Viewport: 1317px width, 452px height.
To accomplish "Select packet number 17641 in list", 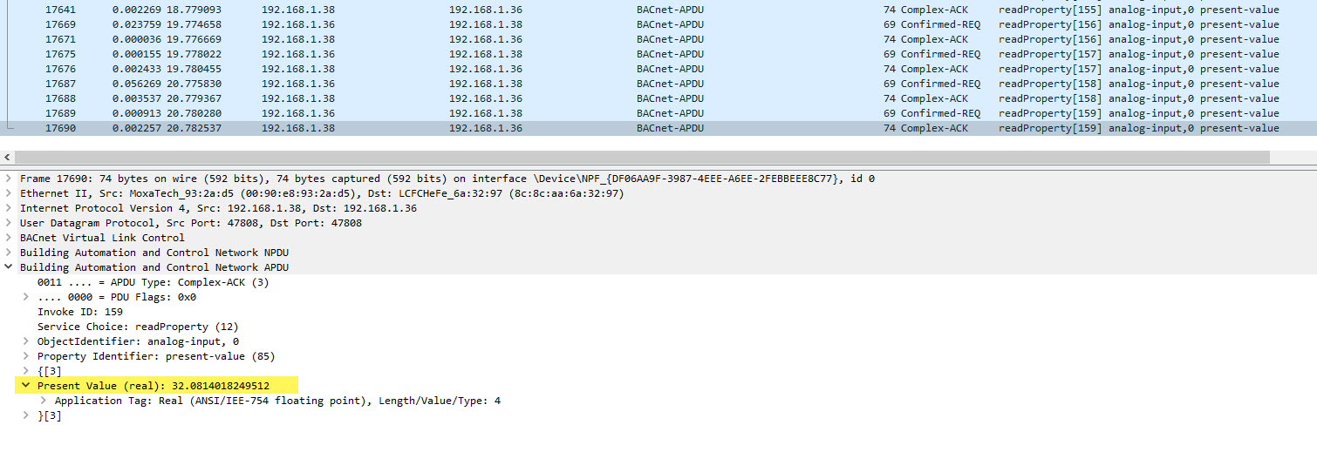I will click(60, 10).
